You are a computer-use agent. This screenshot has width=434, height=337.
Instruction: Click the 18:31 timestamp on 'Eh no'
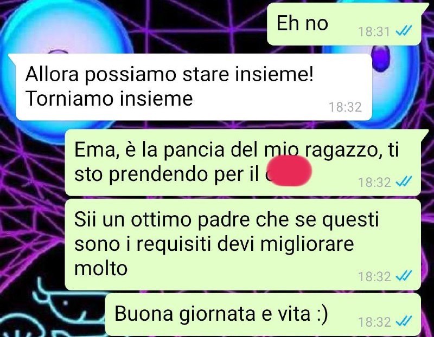tap(374, 32)
